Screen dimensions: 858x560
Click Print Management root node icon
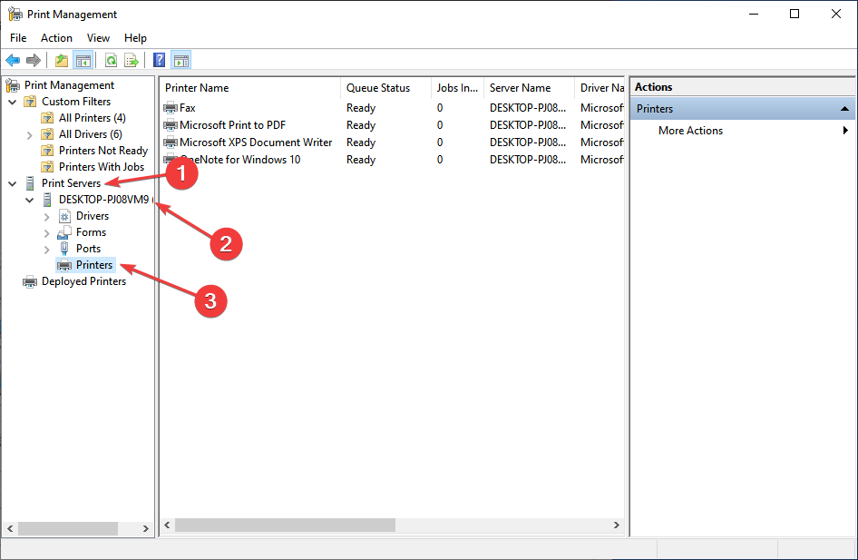pyautogui.click(x=13, y=85)
